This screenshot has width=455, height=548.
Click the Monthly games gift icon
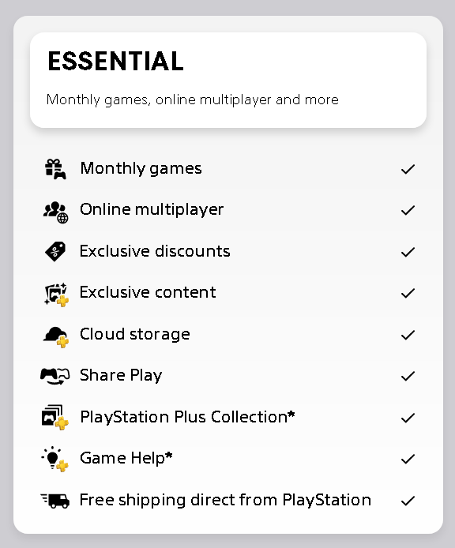coord(55,169)
